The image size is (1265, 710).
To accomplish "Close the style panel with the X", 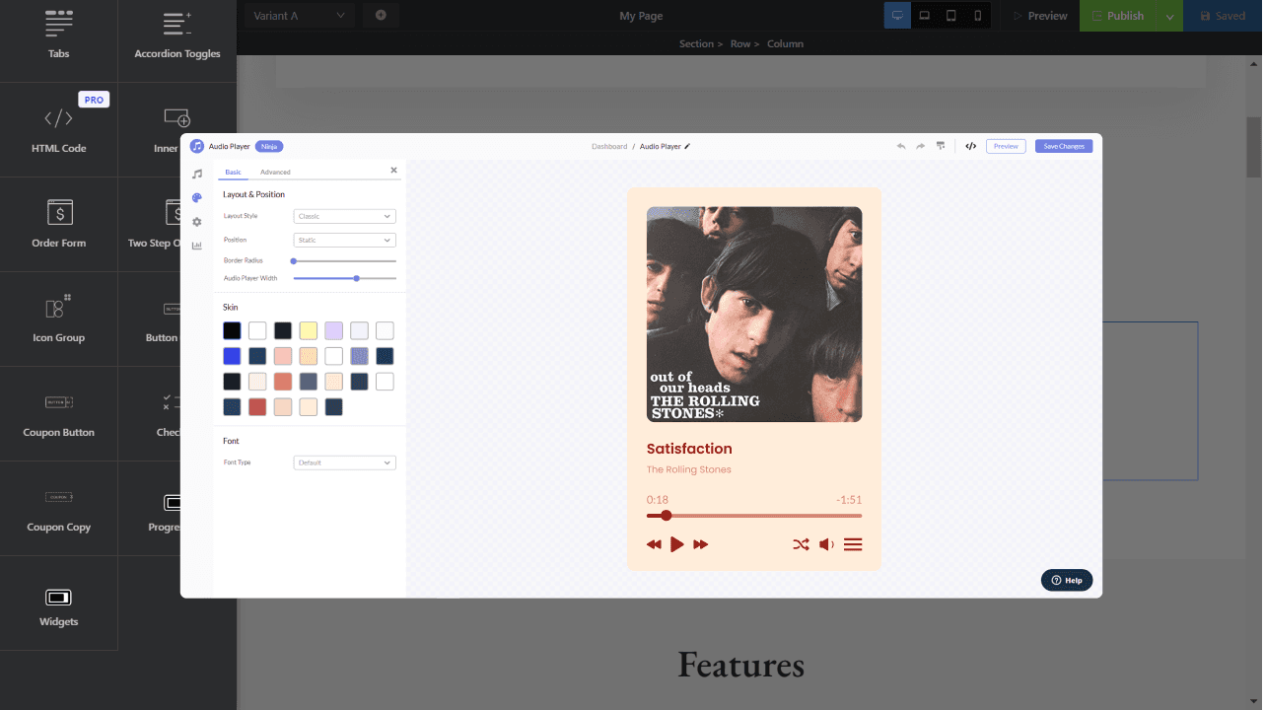I will pyautogui.click(x=393, y=171).
